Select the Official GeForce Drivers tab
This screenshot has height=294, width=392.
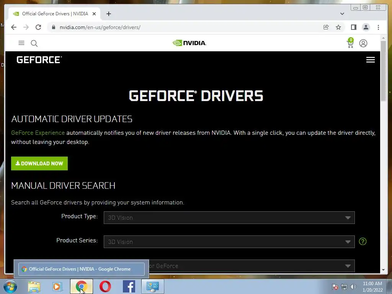54,14
